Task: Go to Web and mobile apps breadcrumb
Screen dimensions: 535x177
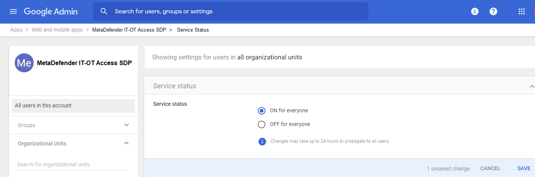Action: [x=57, y=30]
